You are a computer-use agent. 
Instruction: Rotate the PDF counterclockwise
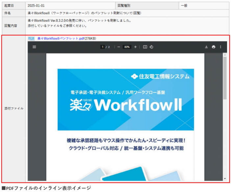151,47
